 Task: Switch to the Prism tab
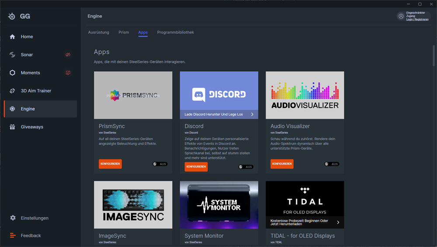click(x=124, y=32)
